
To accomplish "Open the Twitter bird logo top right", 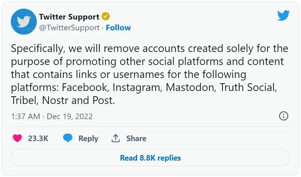I will 283,15.
